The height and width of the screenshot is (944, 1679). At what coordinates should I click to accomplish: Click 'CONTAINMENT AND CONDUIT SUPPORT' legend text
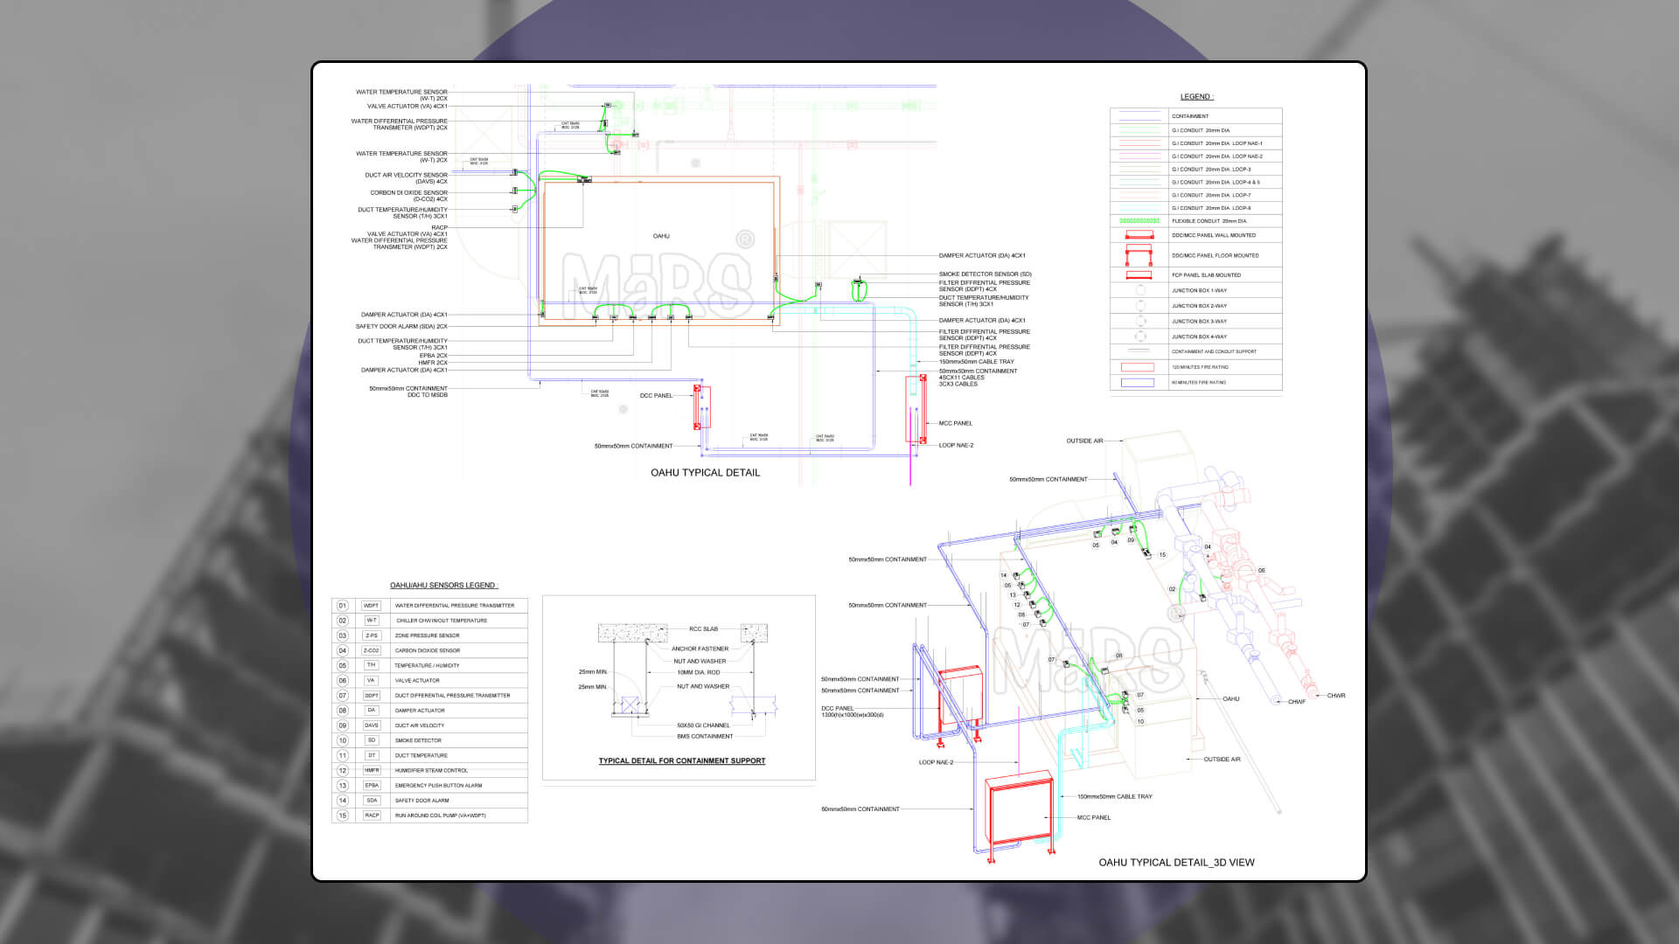pos(1214,352)
